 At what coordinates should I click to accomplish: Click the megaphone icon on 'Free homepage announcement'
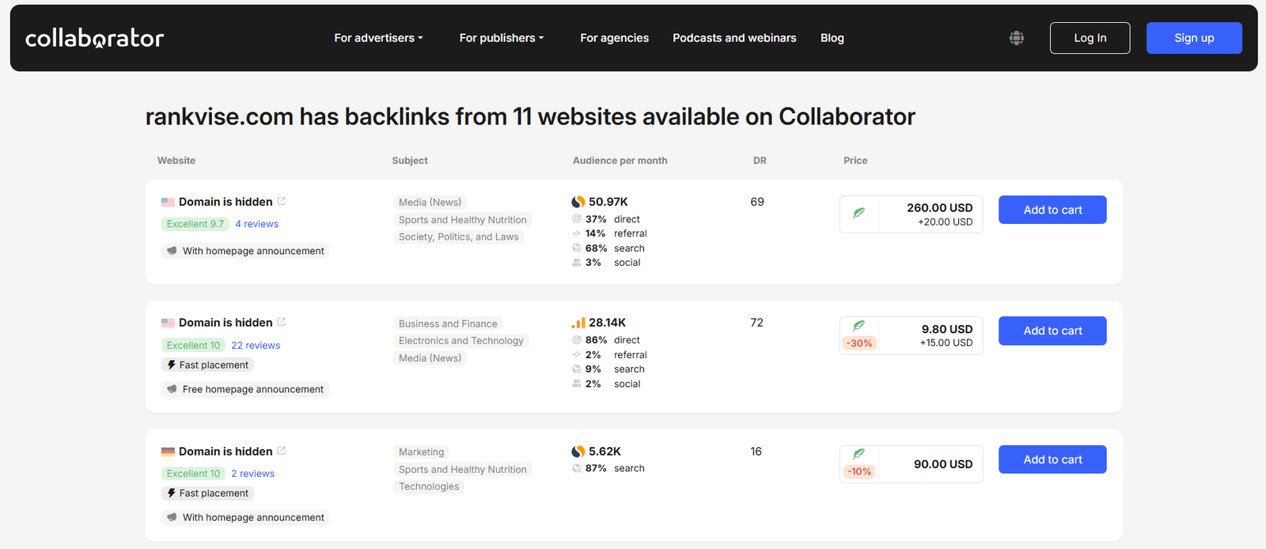click(172, 389)
